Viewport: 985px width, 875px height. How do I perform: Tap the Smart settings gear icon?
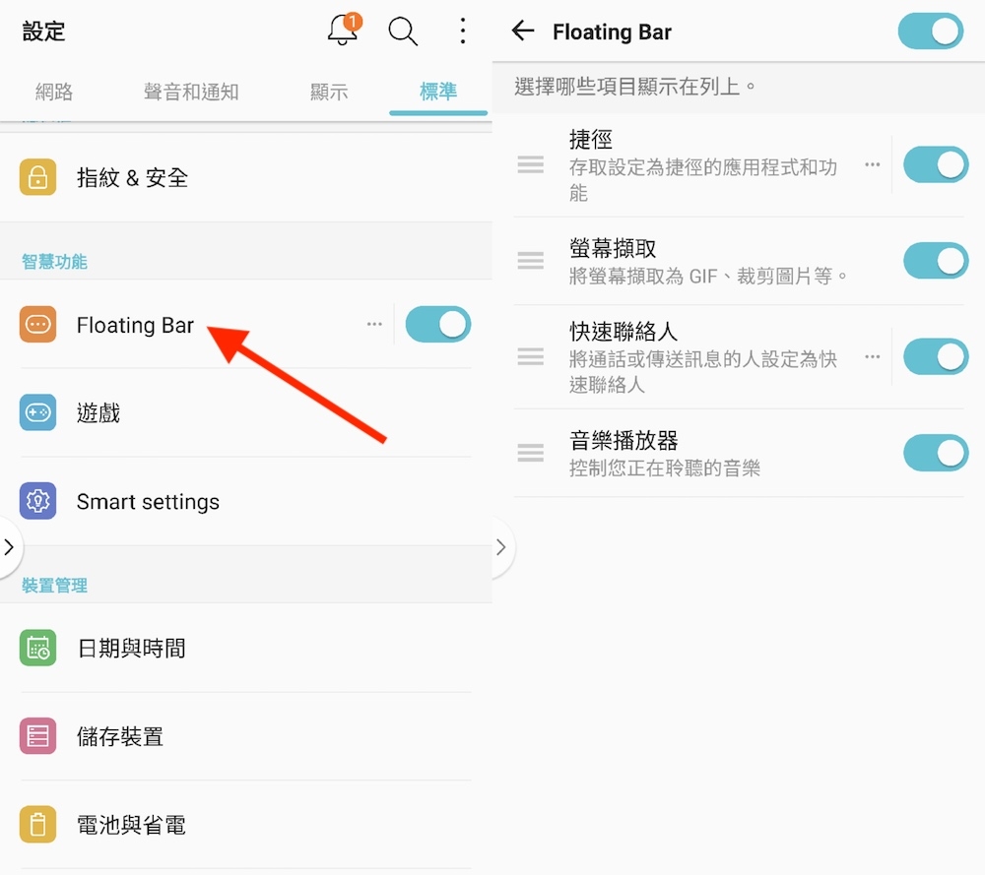point(37,501)
